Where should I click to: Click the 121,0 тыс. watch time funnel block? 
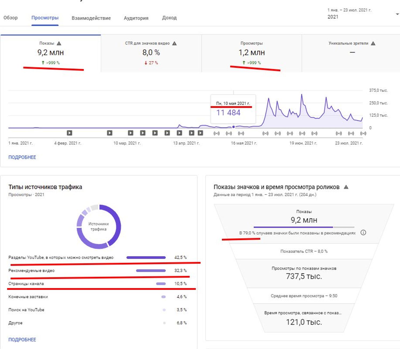(x=304, y=318)
